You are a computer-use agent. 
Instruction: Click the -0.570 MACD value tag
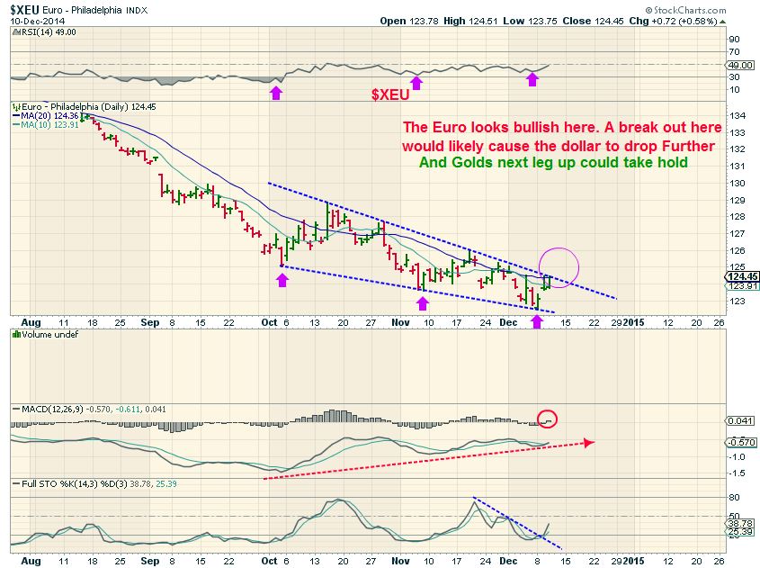[740, 442]
